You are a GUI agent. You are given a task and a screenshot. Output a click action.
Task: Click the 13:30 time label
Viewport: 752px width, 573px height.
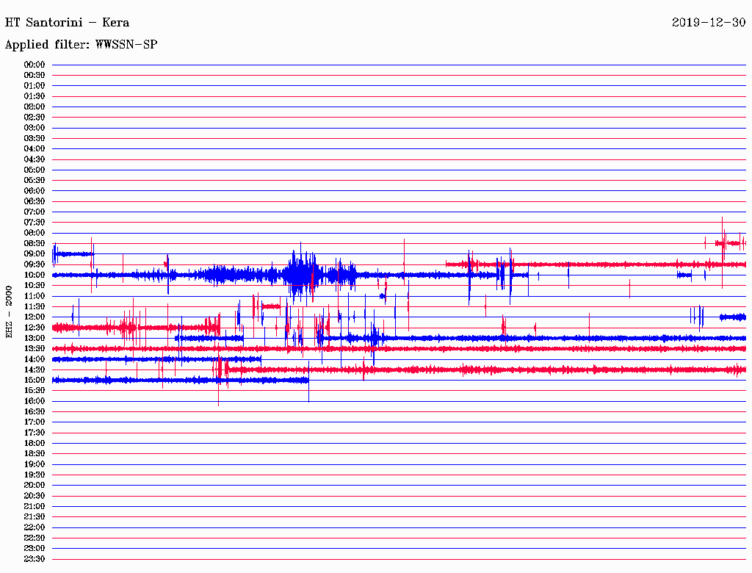point(35,348)
